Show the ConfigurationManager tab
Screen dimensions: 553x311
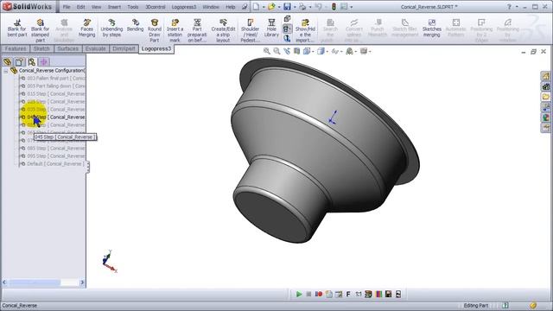(31, 62)
